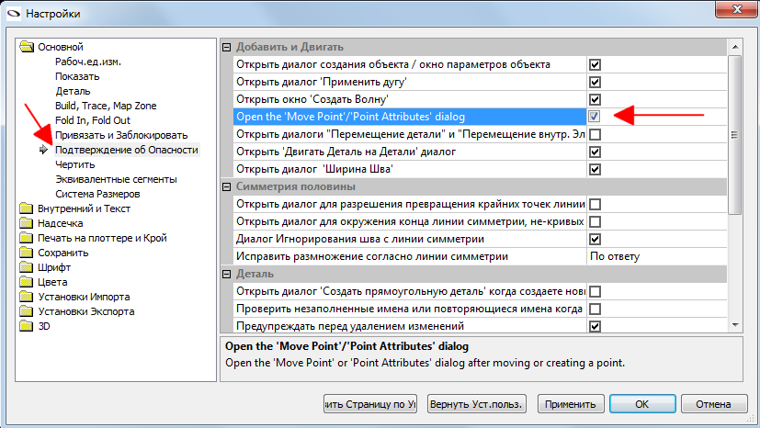The width and height of the screenshot is (760, 428).
Task: Click the OK button
Action: [x=642, y=404]
